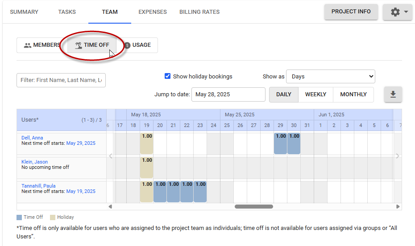The width and height of the screenshot is (415, 246).
Task: Switch to the Monthly view
Action: pos(353,94)
